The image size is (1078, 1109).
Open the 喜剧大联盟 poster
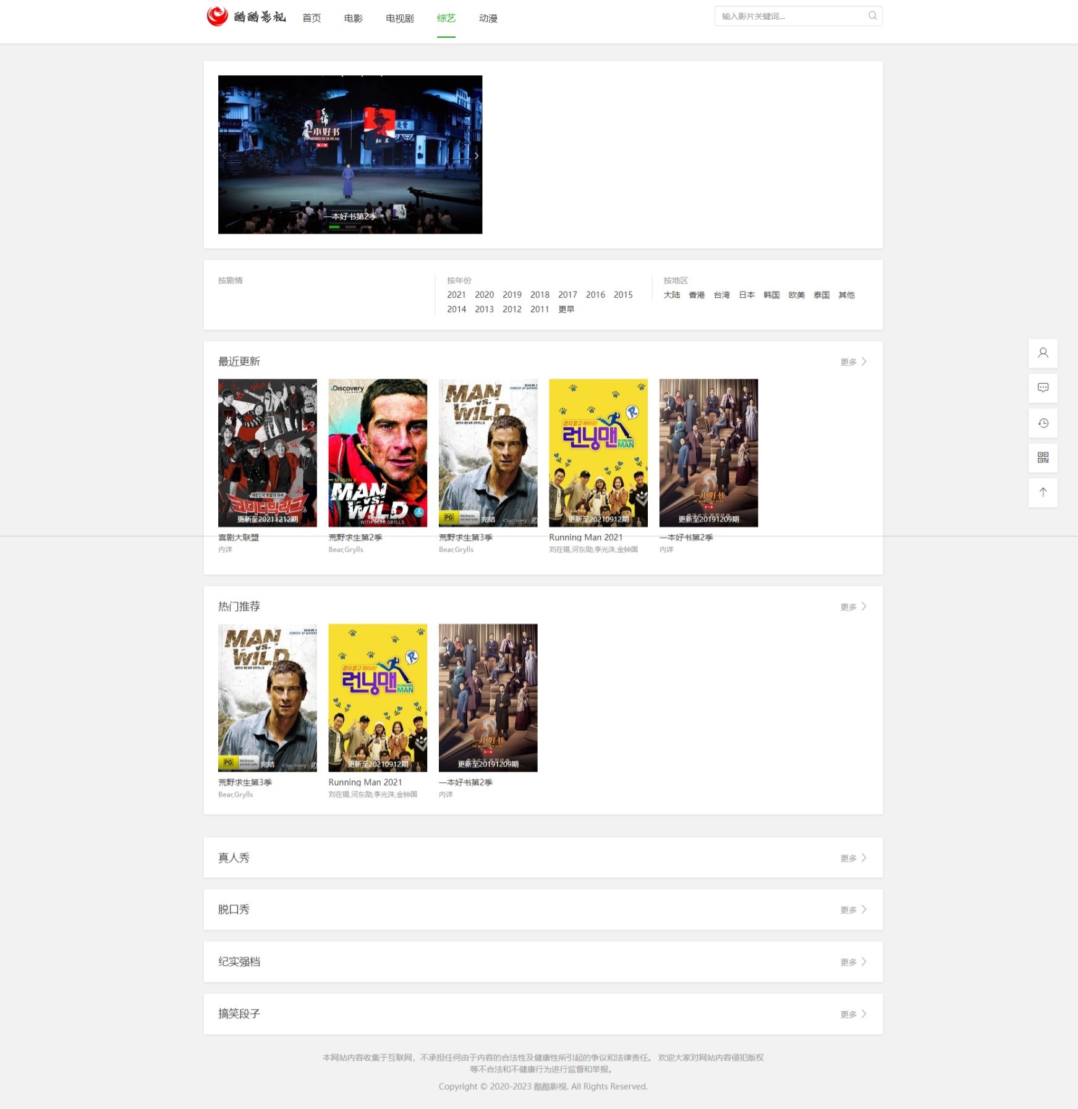[267, 453]
